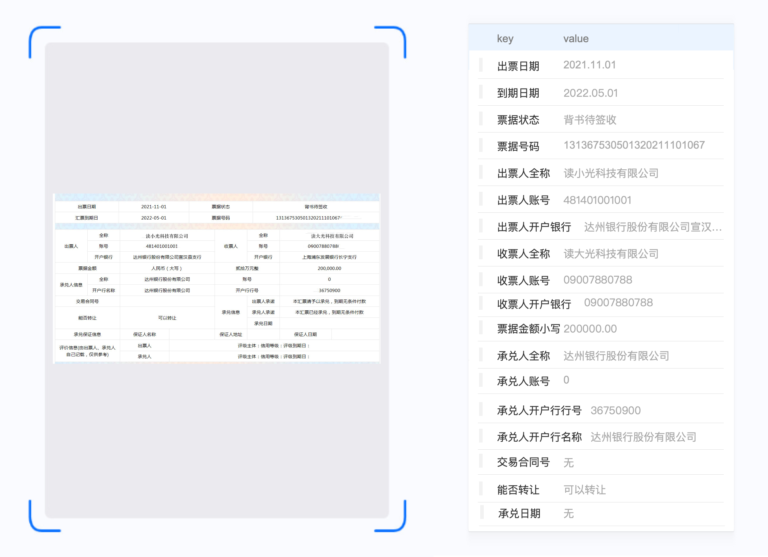Click 上海浦东发展银行长宁支行 in the bill image
The width and height of the screenshot is (768, 557).
[329, 257]
